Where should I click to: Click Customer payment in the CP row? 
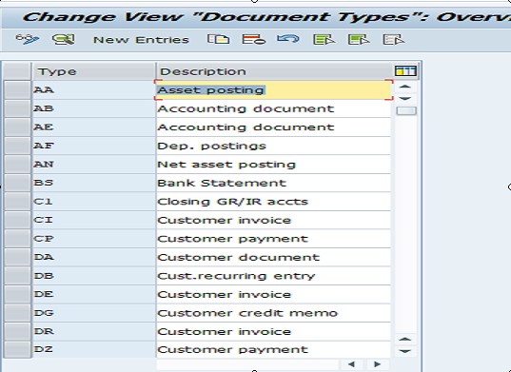pos(274,239)
